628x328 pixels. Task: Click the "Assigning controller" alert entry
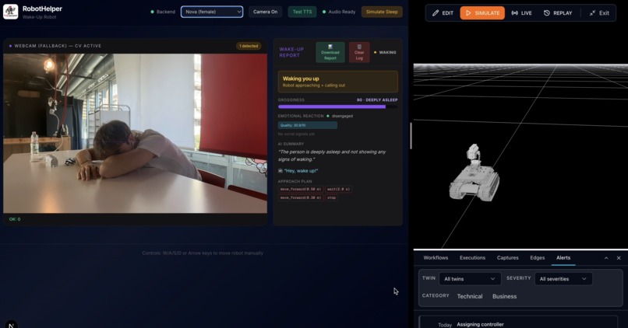tap(480, 324)
